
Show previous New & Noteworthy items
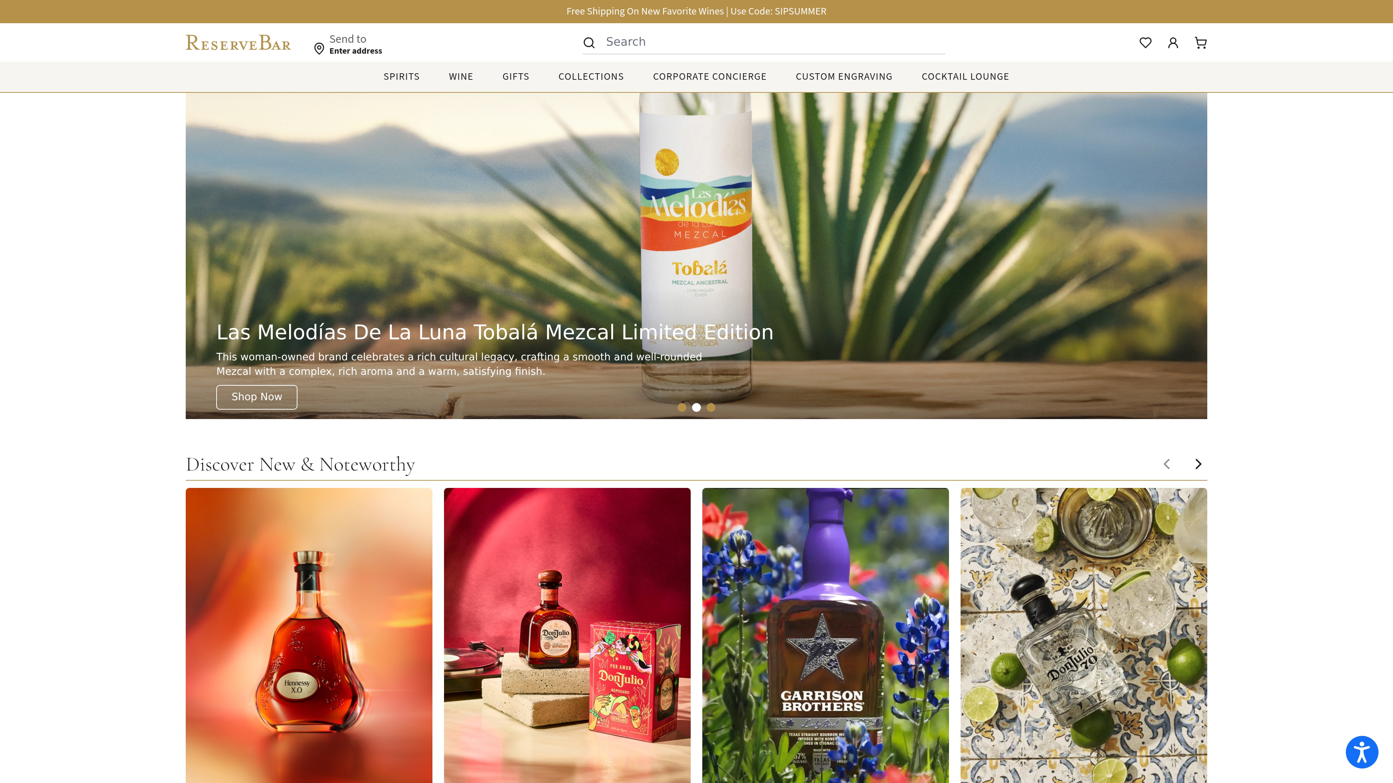pos(1167,464)
